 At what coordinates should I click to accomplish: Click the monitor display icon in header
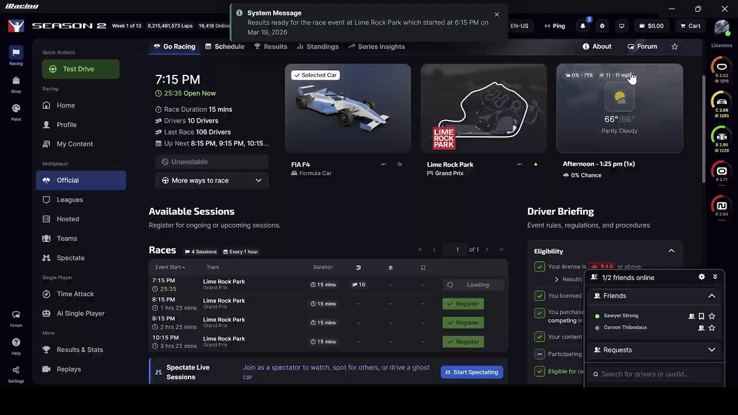coord(622,26)
